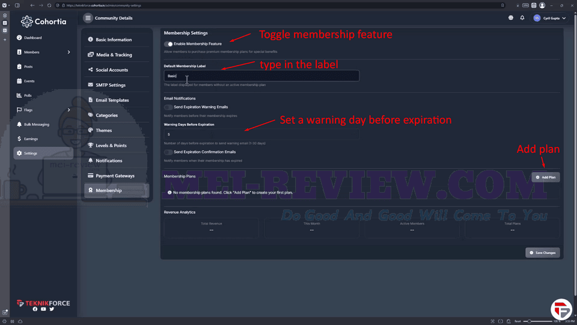Click the language globe icon
Image resolution: width=577 pixels, height=325 pixels.
click(x=511, y=17)
